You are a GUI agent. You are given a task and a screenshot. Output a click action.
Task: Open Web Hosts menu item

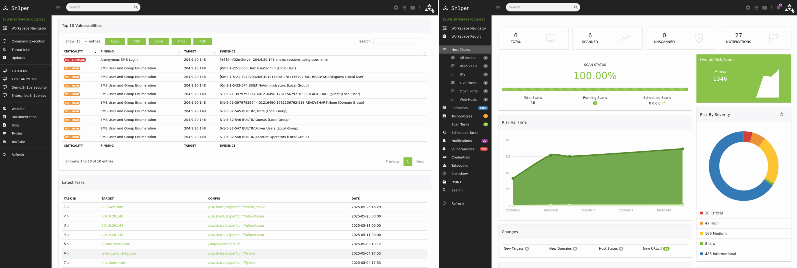pos(468,100)
